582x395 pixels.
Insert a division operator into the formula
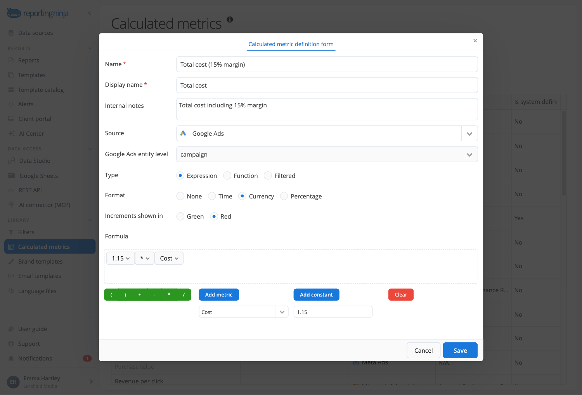tap(184, 295)
